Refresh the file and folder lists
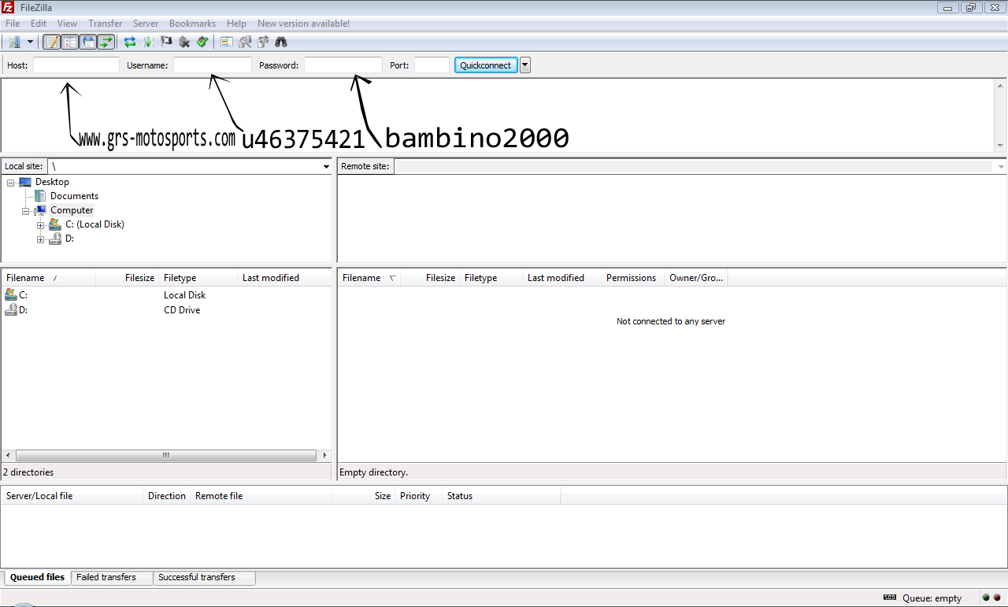1008x607 pixels. pos(130,42)
